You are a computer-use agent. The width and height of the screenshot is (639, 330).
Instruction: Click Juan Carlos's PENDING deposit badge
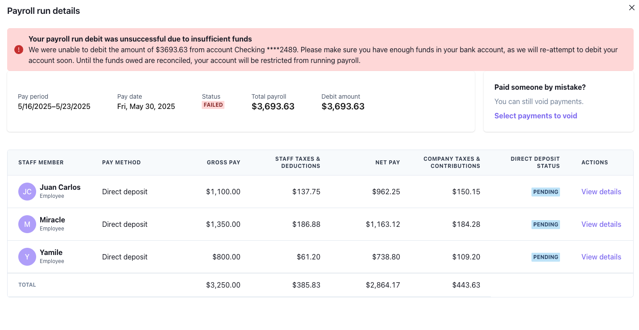point(545,192)
